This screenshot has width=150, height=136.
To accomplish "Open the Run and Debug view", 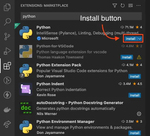I will point(7,51).
